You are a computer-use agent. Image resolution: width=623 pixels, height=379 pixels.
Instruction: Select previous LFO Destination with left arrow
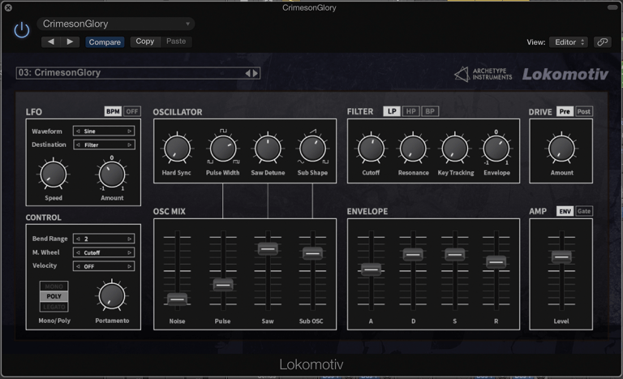[78, 145]
